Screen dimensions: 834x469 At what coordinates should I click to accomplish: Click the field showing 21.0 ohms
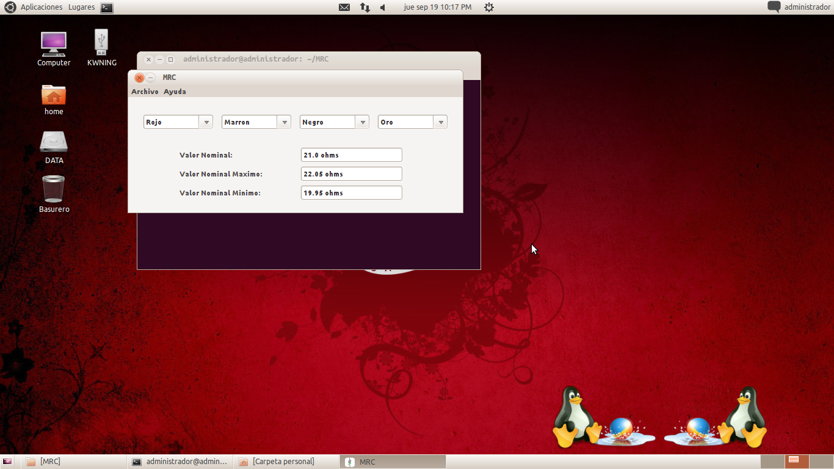click(x=352, y=155)
